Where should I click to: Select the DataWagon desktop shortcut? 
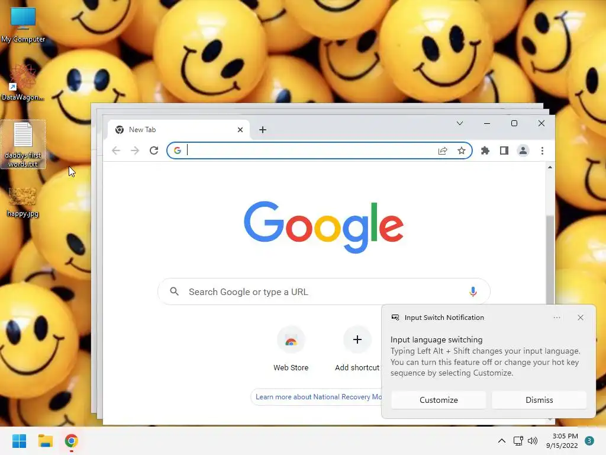(x=23, y=82)
